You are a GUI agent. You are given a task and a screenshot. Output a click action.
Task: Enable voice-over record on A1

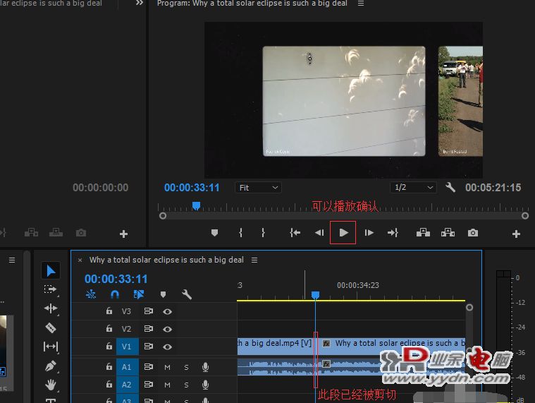click(205, 367)
